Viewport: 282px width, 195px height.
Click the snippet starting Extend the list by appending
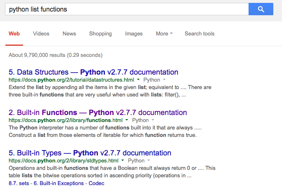(x=110, y=91)
